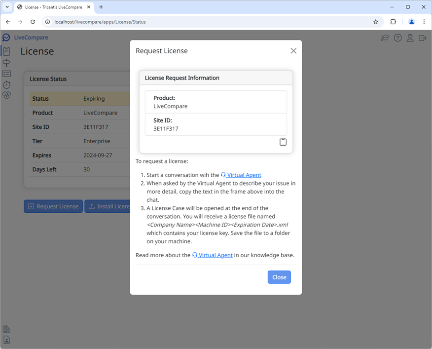Open the heartbeat monitor icon in the sidebar
Image resolution: width=432 pixels, height=349 pixels.
[6, 95]
